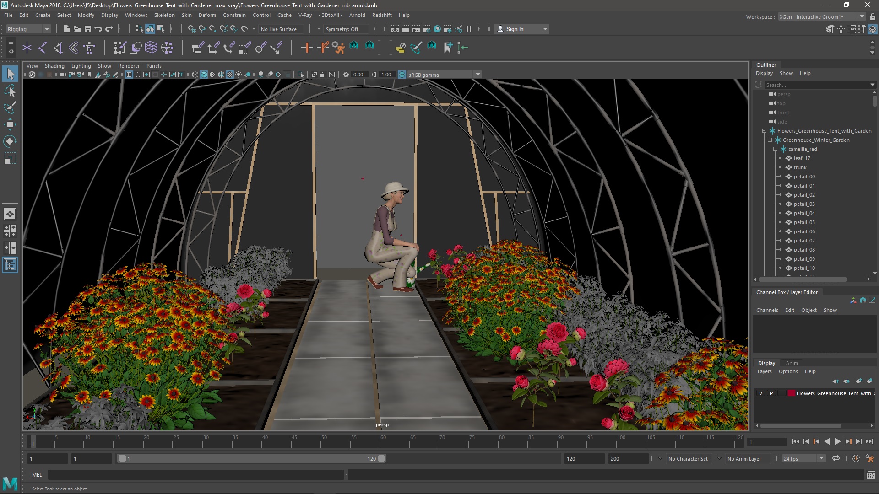Viewport: 879px width, 494px height.
Task: Open sRGB gamma dropdown arrow
Action: click(x=477, y=75)
